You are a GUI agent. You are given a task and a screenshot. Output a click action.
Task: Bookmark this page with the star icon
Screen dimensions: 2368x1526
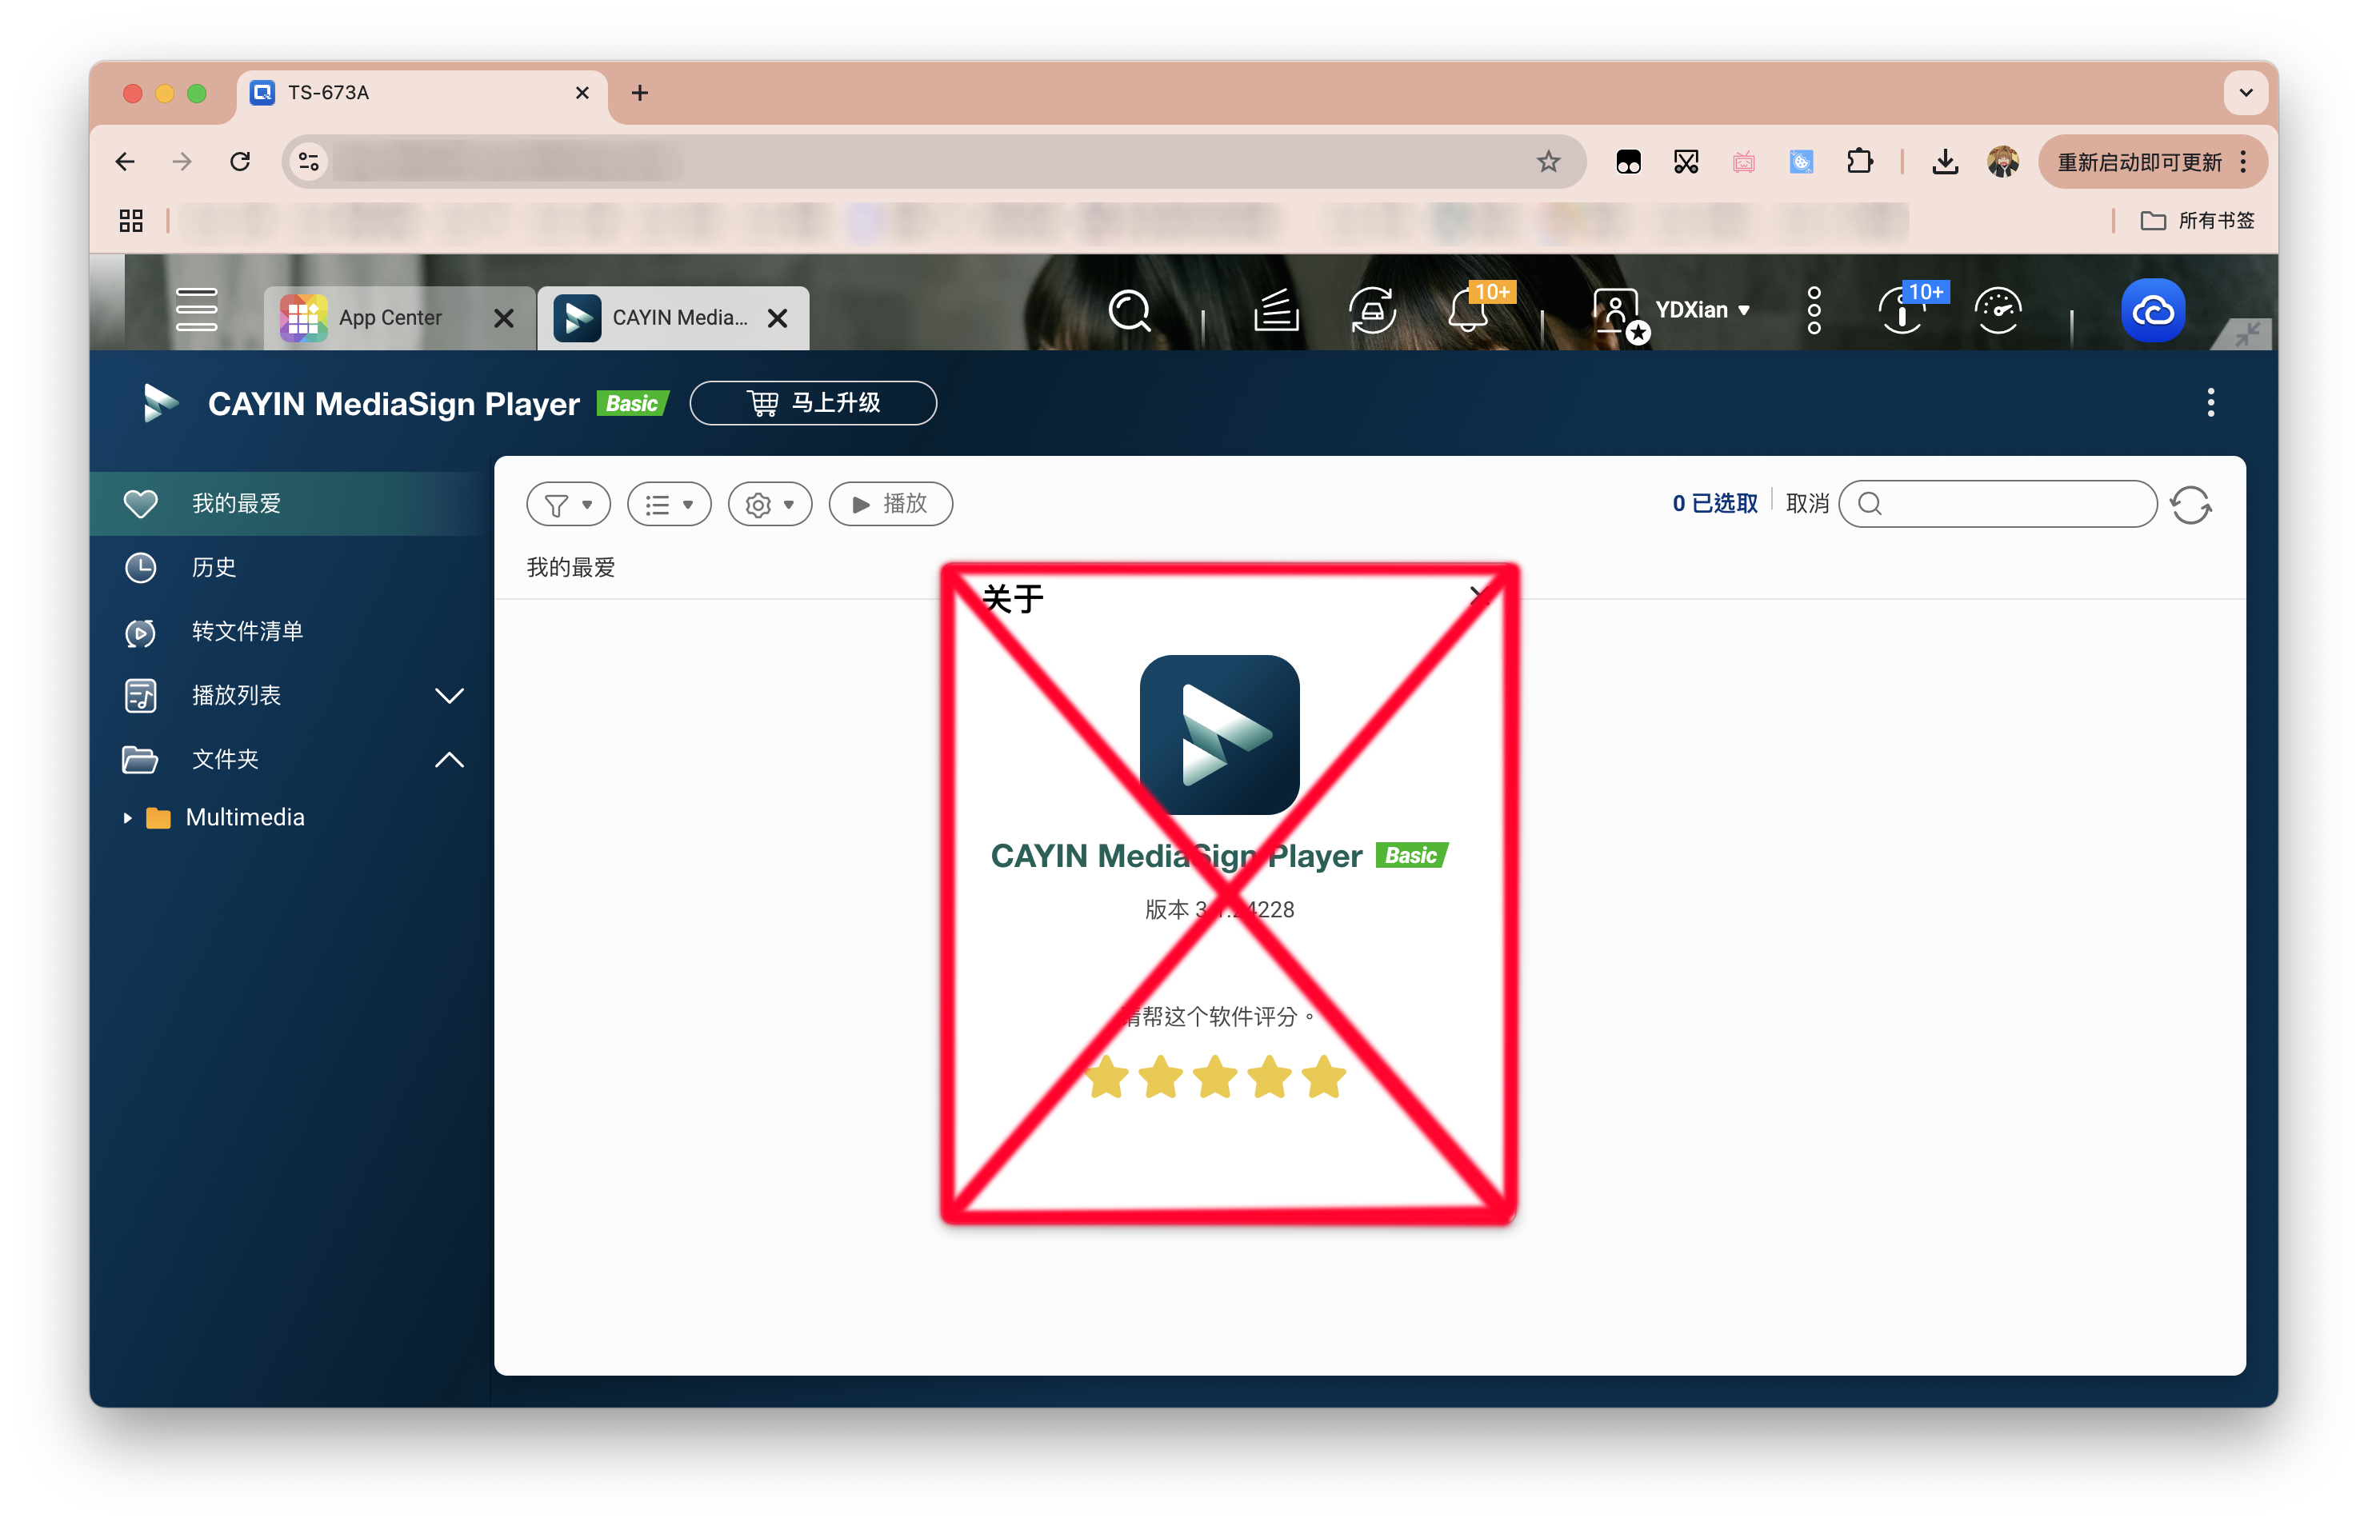tap(1548, 162)
